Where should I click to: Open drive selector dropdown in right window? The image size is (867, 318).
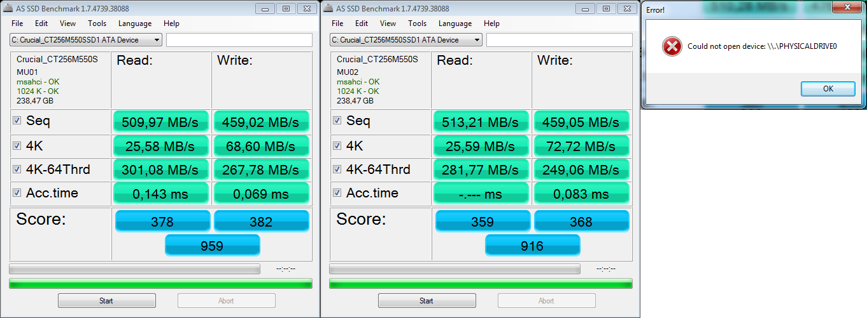(x=406, y=40)
